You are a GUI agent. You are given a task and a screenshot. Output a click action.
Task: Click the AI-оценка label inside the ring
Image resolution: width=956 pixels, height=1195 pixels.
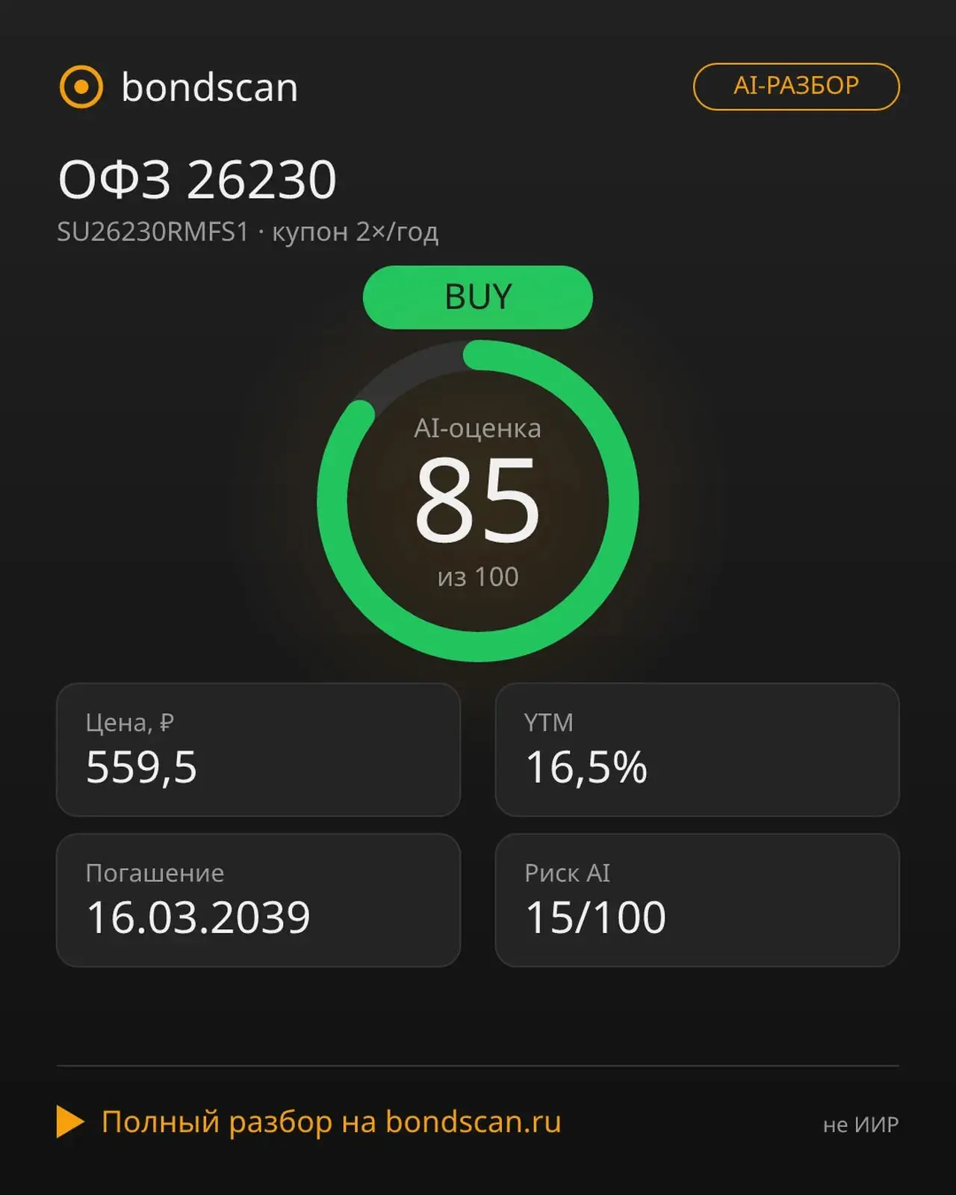(478, 429)
